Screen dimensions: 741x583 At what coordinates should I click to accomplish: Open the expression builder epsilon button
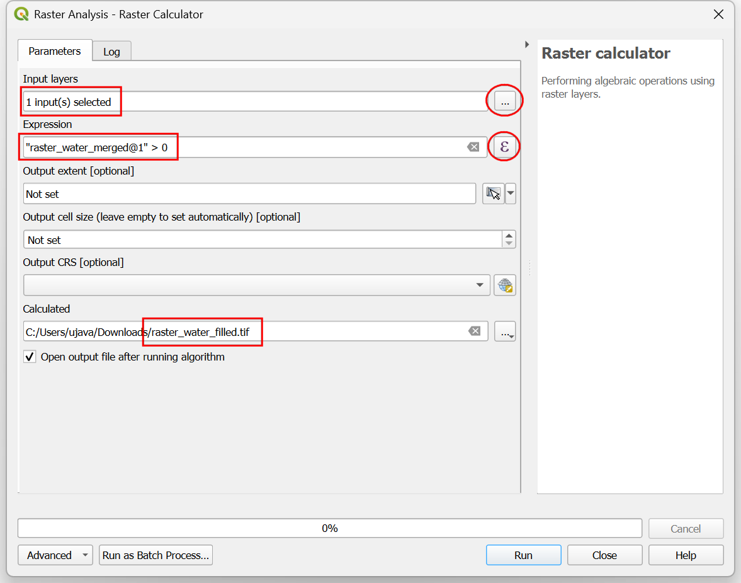(504, 147)
